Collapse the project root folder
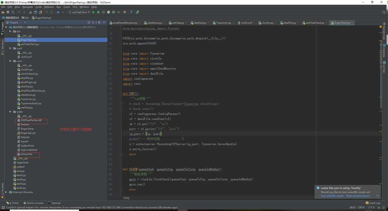This screenshot has width=388, height=211. click(6, 27)
